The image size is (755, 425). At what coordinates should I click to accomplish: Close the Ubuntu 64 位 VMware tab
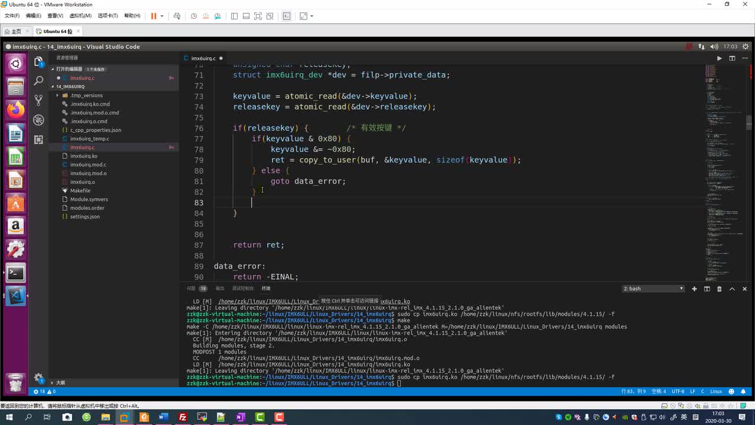[x=78, y=31]
